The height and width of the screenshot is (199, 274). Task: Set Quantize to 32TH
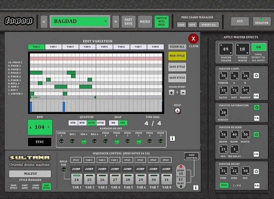point(100,123)
